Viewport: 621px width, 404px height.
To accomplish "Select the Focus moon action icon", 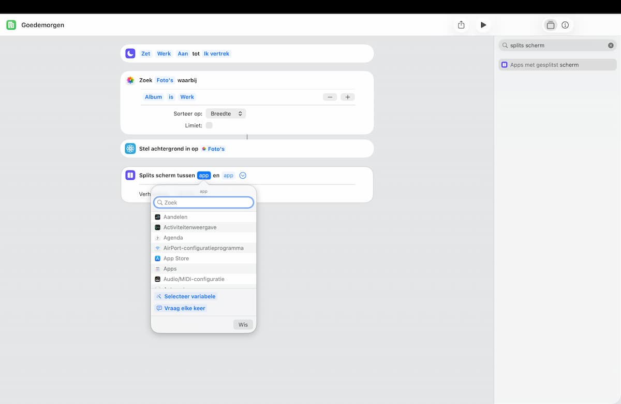I will [x=130, y=53].
